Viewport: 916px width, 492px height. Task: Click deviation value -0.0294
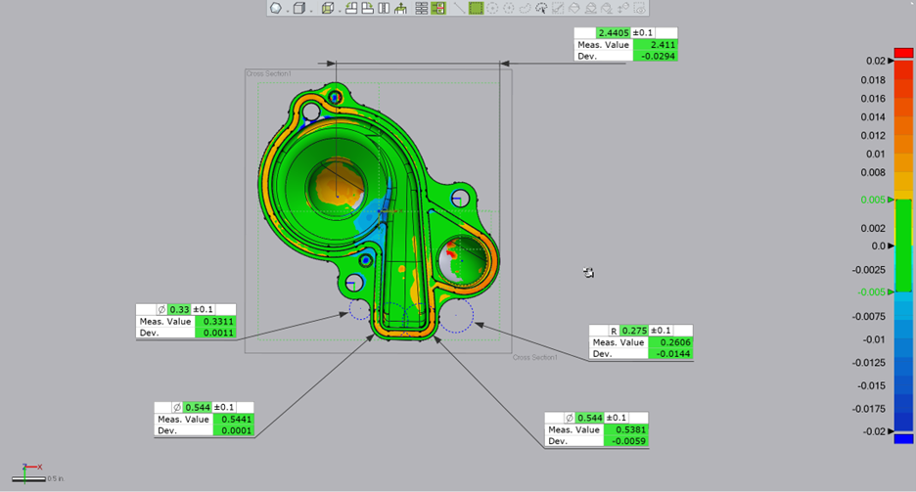pyautogui.click(x=655, y=56)
